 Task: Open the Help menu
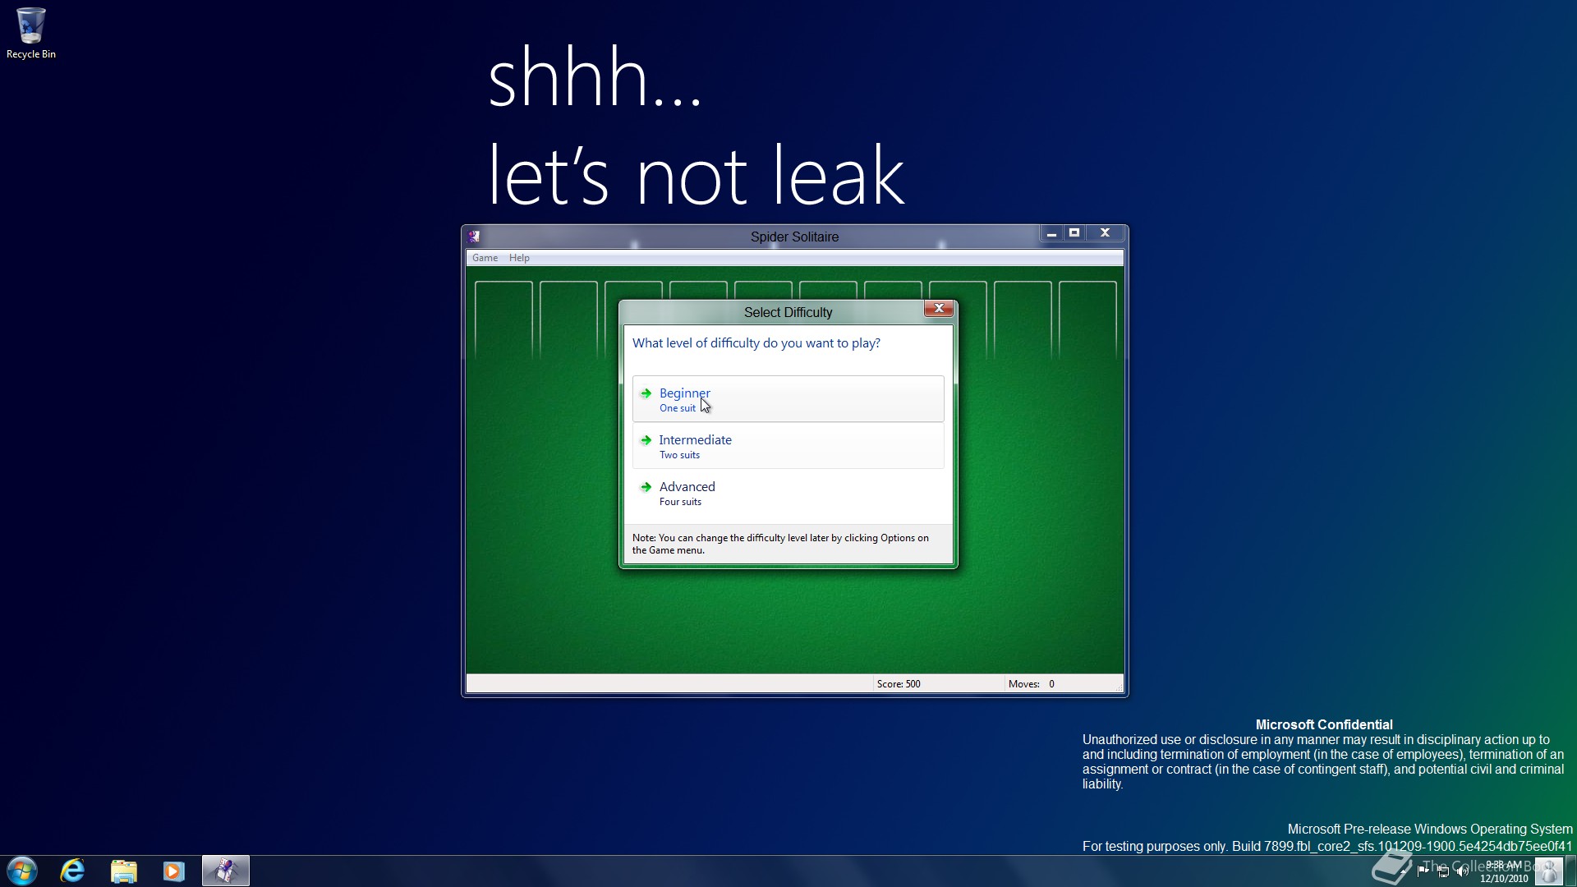(519, 258)
